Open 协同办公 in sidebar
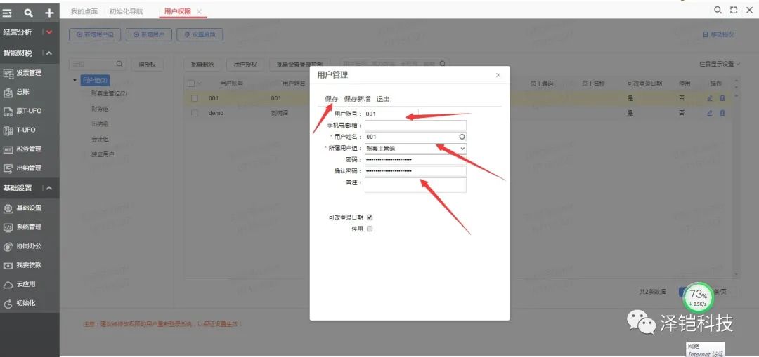Image resolution: width=759 pixels, height=357 pixels. [x=29, y=246]
